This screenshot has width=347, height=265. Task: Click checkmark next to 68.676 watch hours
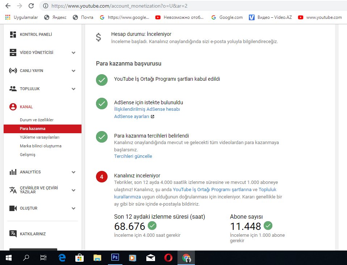pos(152,226)
